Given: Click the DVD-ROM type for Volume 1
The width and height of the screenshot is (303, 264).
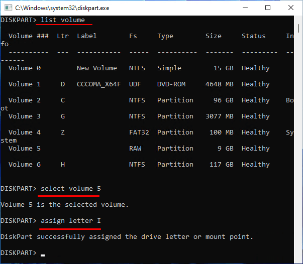Looking at the screenshot, I should [171, 84].
